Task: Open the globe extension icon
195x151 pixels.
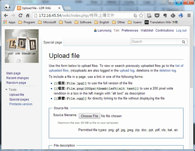Action: tap(181, 15)
